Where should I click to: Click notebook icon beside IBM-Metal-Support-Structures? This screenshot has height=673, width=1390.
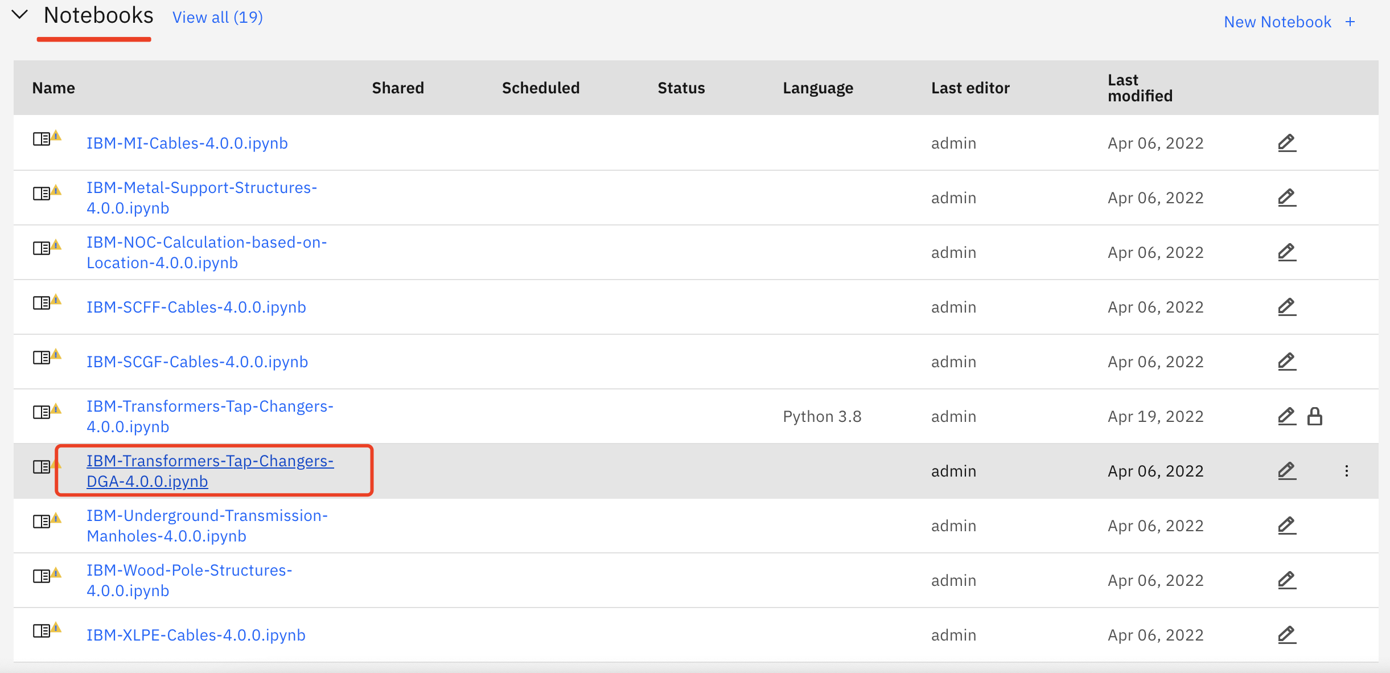pyautogui.click(x=42, y=194)
